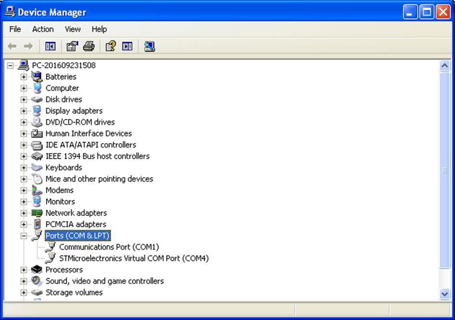Toggle the action pane toolbar icon
This screenshot has width=455, height=320.
click(x=128, y=46)
